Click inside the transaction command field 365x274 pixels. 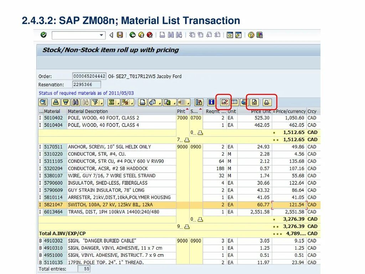point(76,35)
